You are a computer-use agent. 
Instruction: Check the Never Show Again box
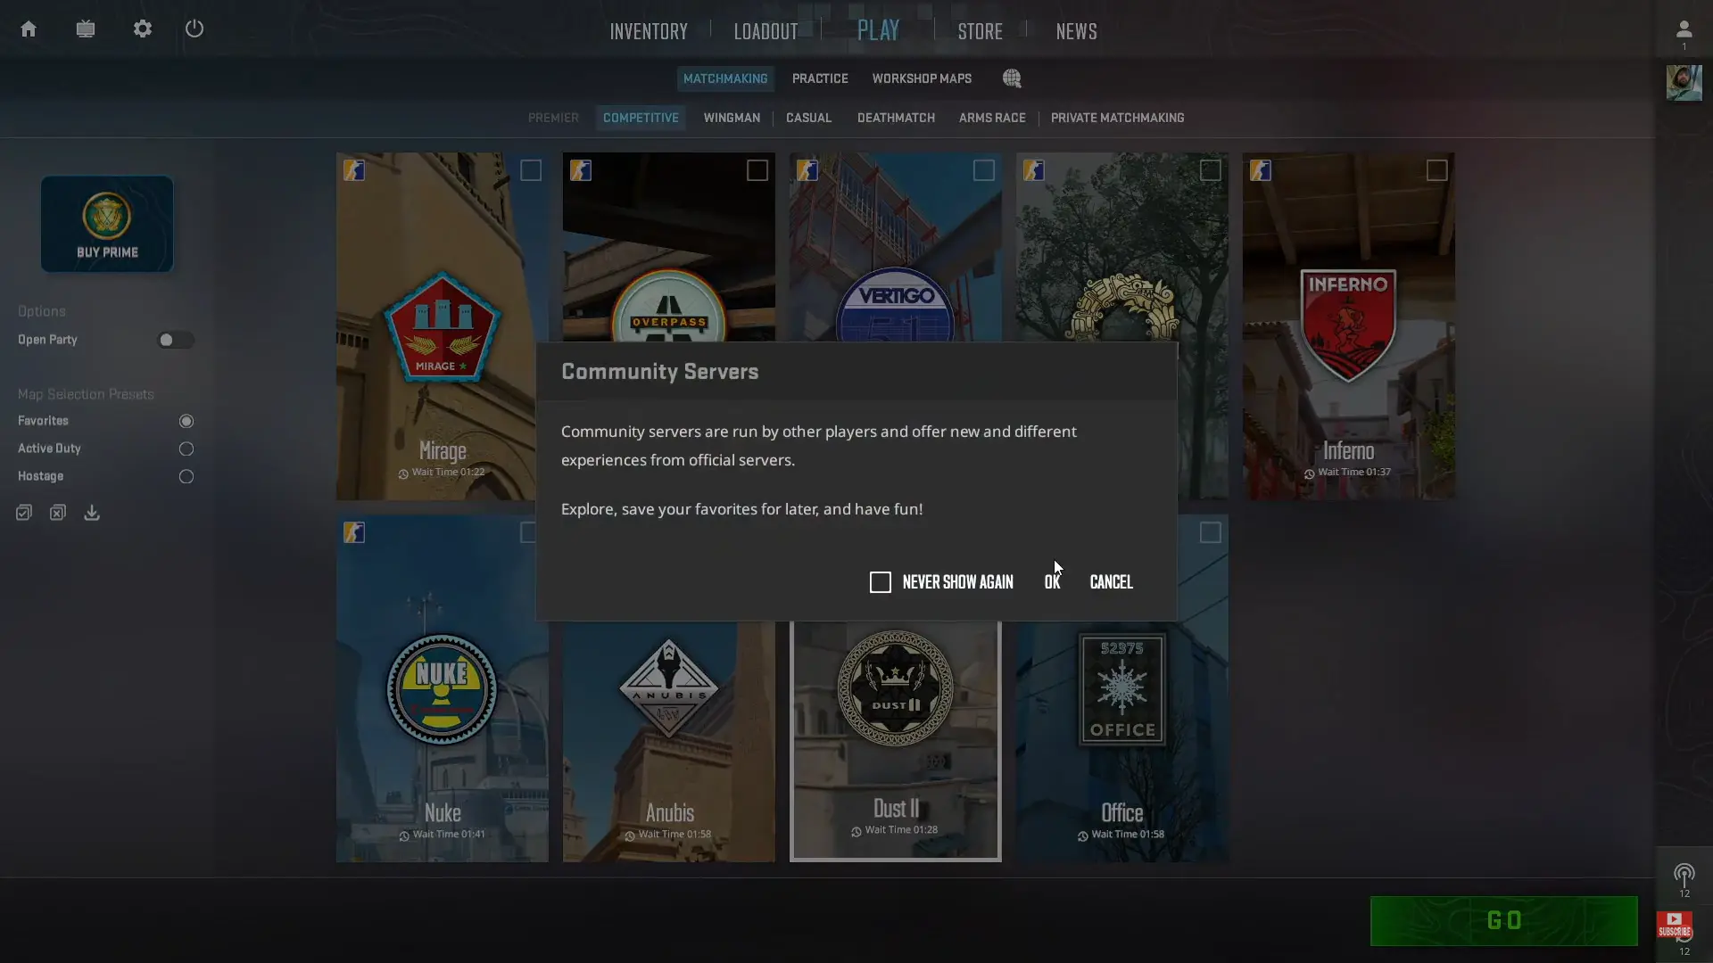pyautogui.click(x=881, y=582)
